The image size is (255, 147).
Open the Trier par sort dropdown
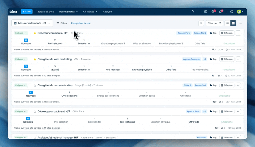(215, 23)
